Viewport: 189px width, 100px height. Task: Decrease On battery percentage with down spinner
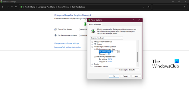pos(119,52)
